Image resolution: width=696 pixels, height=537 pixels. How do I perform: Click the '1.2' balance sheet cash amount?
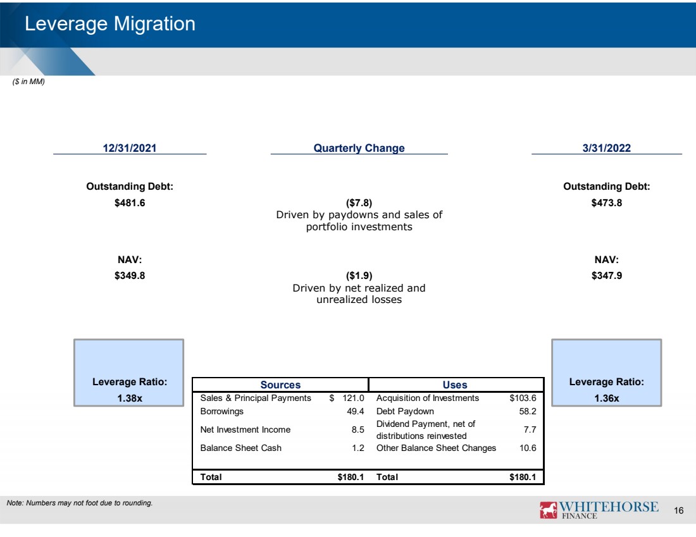[x=358, y=448]
